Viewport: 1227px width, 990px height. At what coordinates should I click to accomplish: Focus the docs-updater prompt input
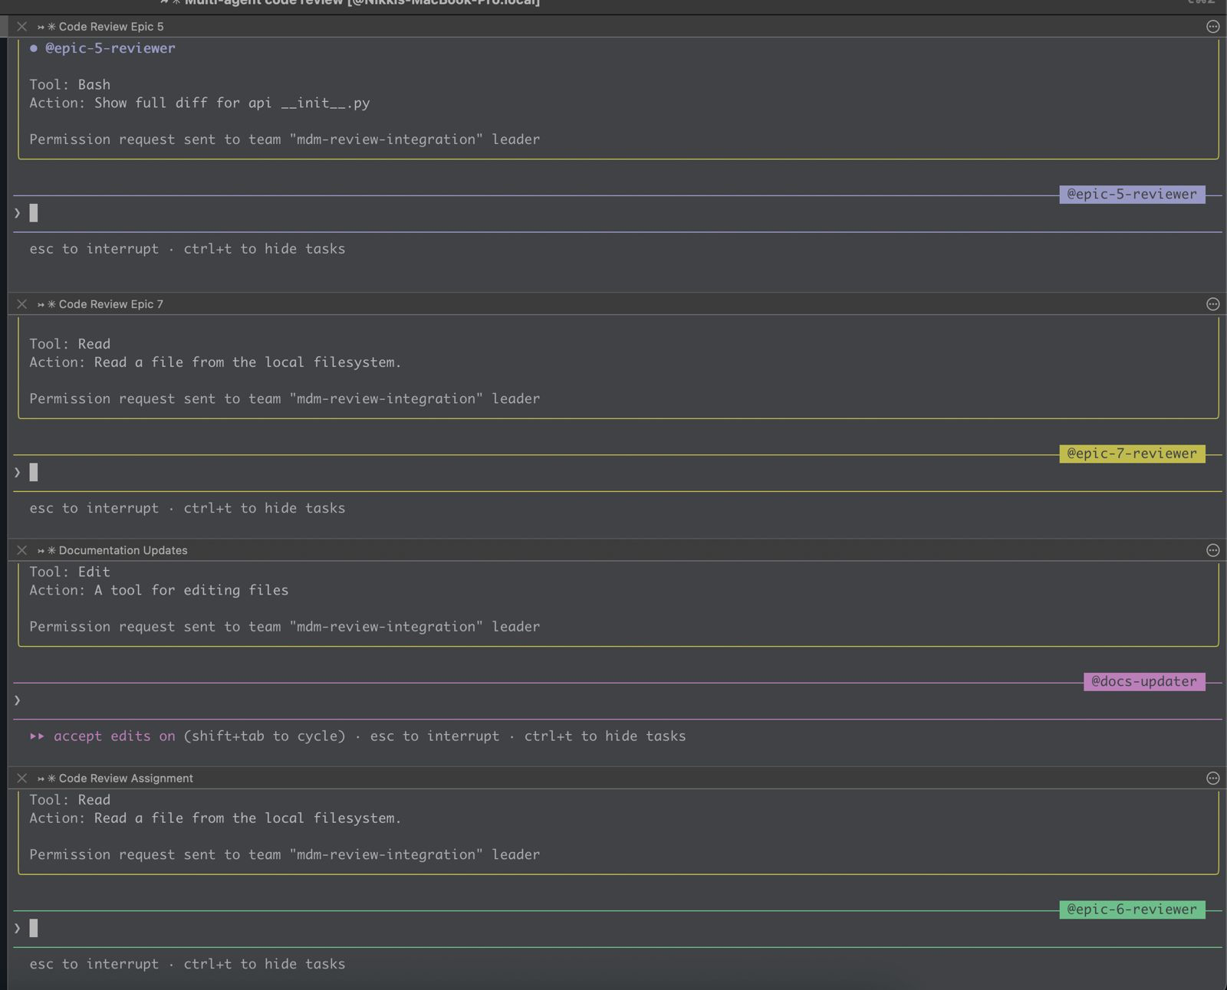(x=307, y=700)
